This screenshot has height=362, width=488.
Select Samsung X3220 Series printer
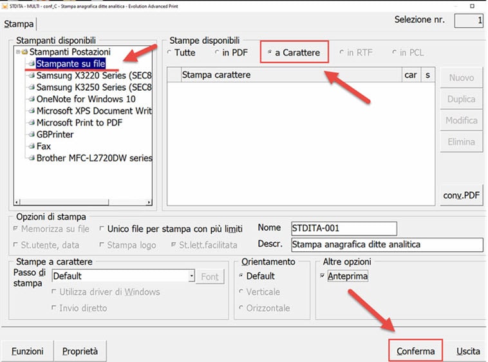click(x=93, y=75)
